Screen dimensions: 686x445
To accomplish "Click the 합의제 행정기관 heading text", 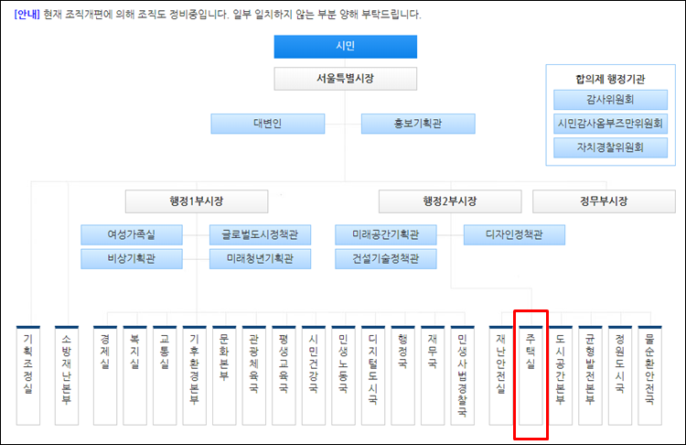I will pos(610,80).
